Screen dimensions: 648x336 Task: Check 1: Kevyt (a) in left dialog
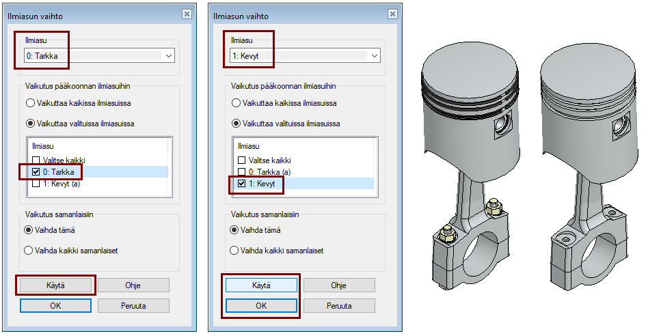36,183
